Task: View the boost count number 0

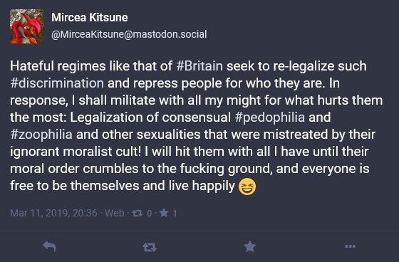Action: tap(149, 213)
